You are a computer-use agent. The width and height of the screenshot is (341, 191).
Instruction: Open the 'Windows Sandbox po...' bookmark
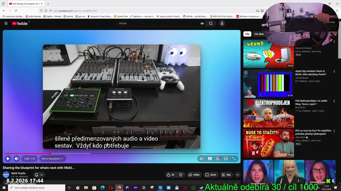point(249,16)
